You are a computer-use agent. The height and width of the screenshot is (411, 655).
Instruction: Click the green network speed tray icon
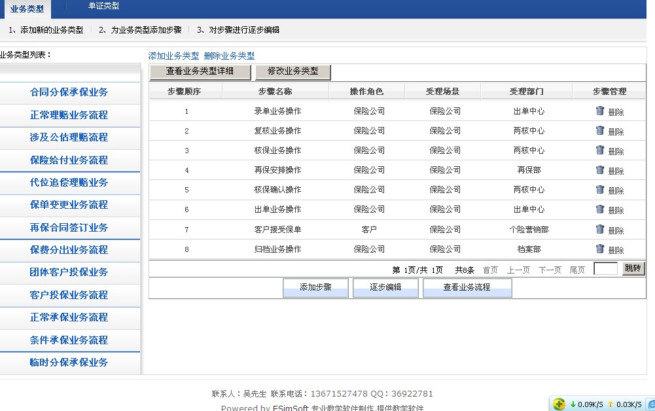pyautogui.click(x=559, y=404)
